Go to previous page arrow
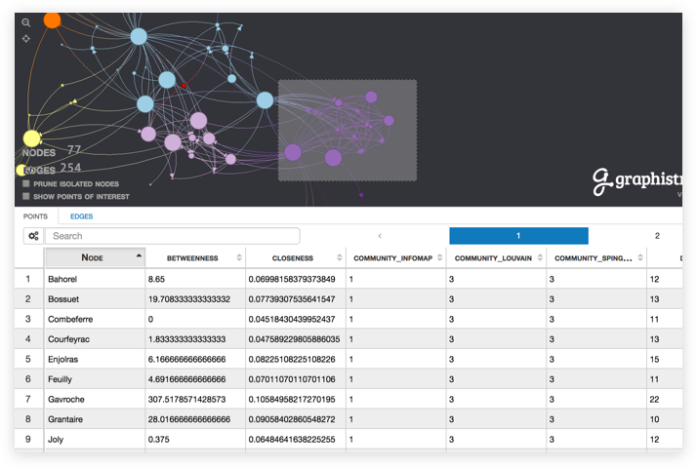Screen dimensions: 697x469 [x=380, y=236]
